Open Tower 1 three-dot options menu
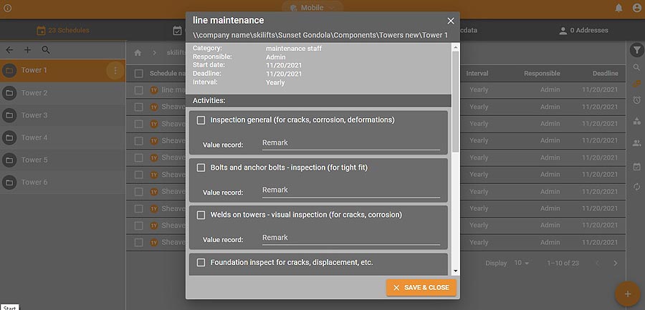Screen dimensions: 645x310 (x=115, y=70)
